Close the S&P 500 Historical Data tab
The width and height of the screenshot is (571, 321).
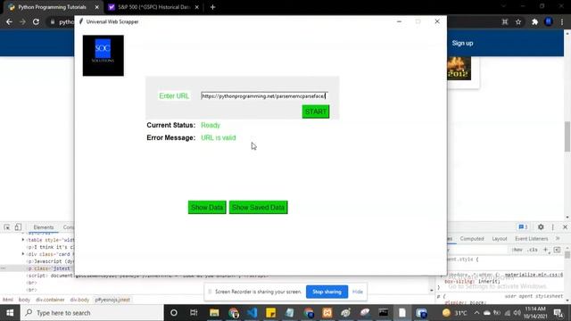[x=196, y=7]
